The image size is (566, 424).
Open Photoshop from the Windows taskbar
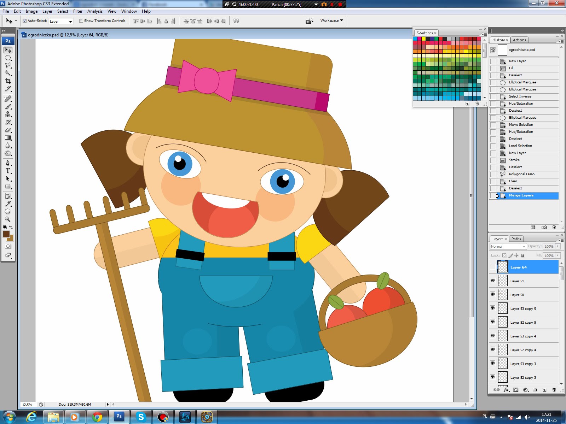click(x=119, y=417)
